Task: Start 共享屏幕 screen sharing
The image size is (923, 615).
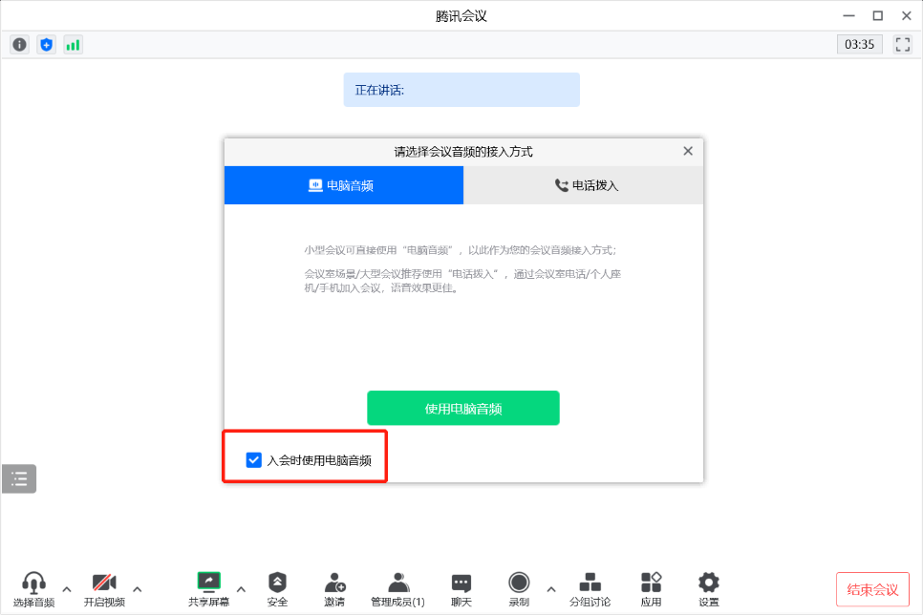Action: point(209,589)
